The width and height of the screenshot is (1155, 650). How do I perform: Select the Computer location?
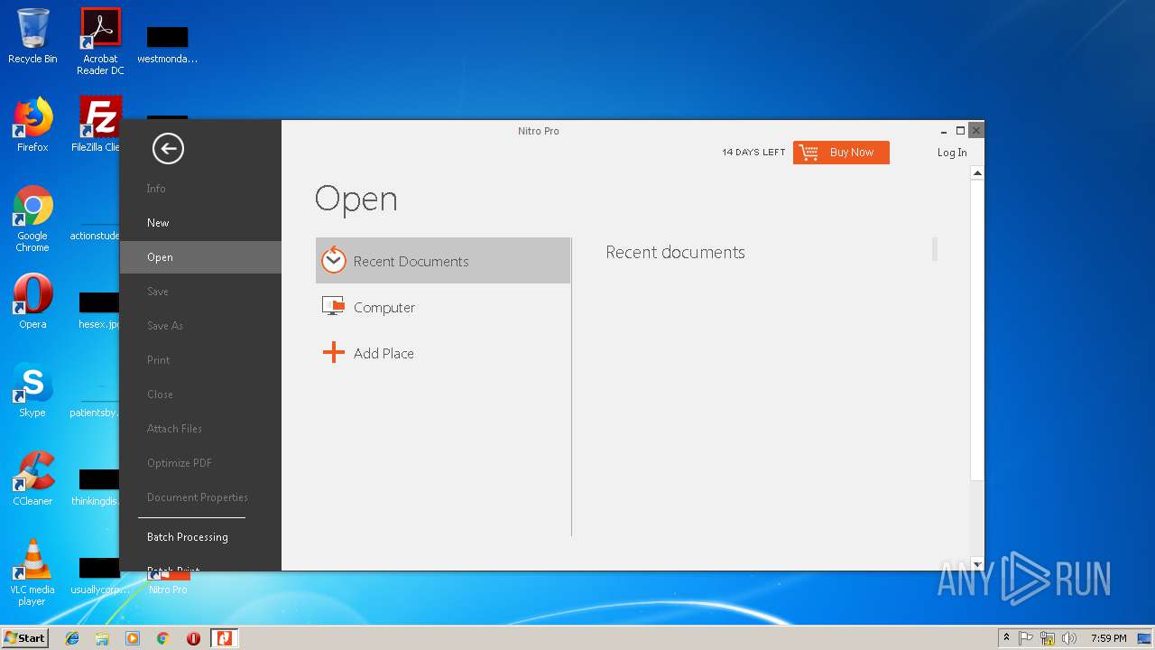[443, 307]
